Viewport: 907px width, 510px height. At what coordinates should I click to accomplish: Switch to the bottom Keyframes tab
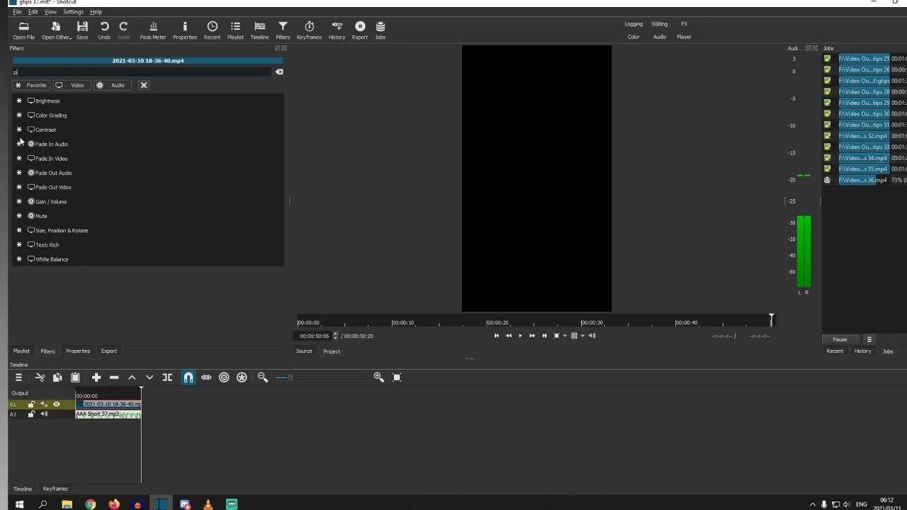pyautogui.click(x=55, y=489)
